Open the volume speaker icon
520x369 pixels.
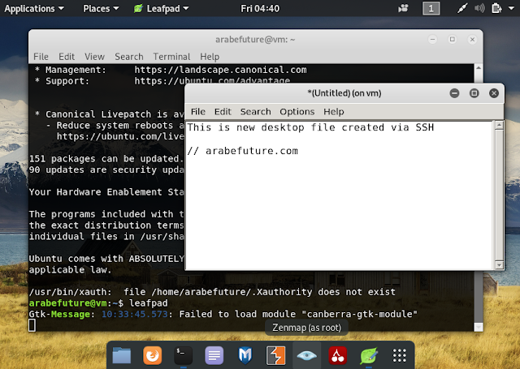pyautogui.click(x=479, y=8)
